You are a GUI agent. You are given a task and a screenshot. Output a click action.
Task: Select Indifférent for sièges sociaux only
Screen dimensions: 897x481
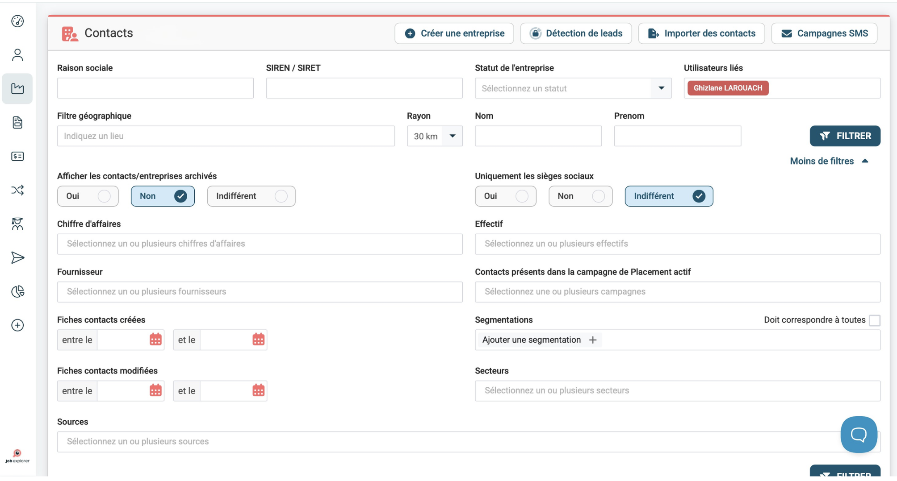[669, 196]
